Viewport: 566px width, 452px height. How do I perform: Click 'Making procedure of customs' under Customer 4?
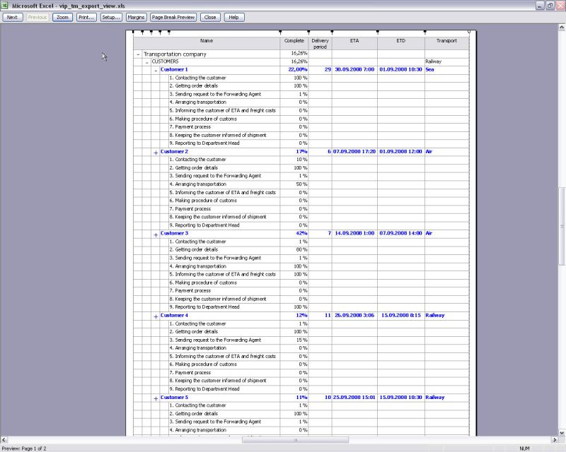tap(203, 364)
